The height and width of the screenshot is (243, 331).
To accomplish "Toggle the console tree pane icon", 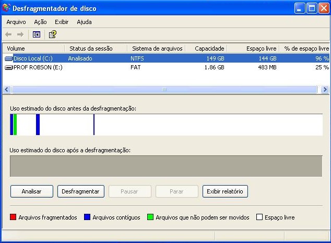I will click(x=37, y=34).
